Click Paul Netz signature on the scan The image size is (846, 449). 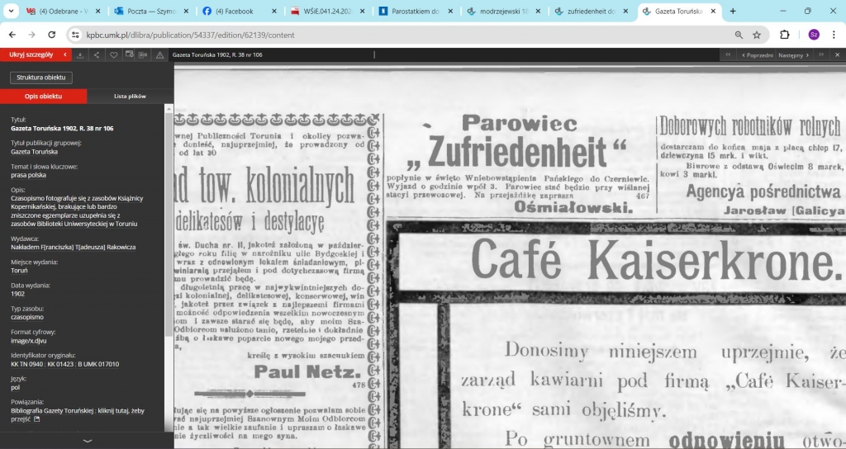coord(307,371)
